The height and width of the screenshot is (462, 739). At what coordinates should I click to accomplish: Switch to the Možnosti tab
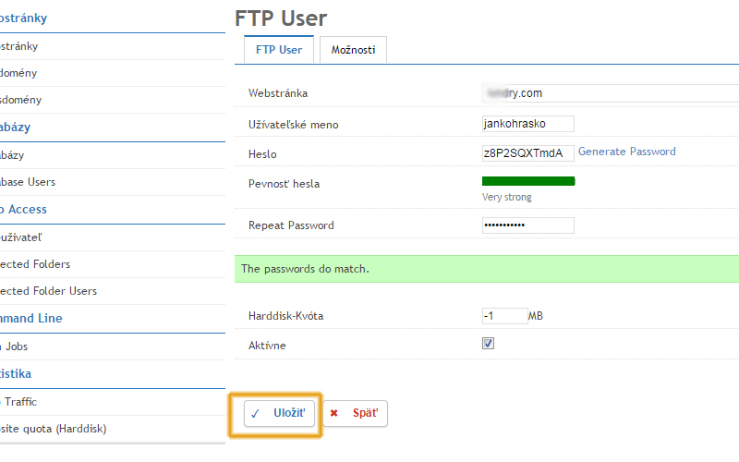(x=353, y=50)
